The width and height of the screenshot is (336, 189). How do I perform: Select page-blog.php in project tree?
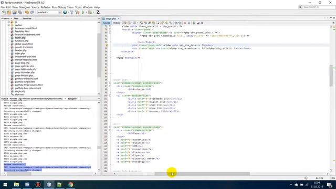point(22,63)
